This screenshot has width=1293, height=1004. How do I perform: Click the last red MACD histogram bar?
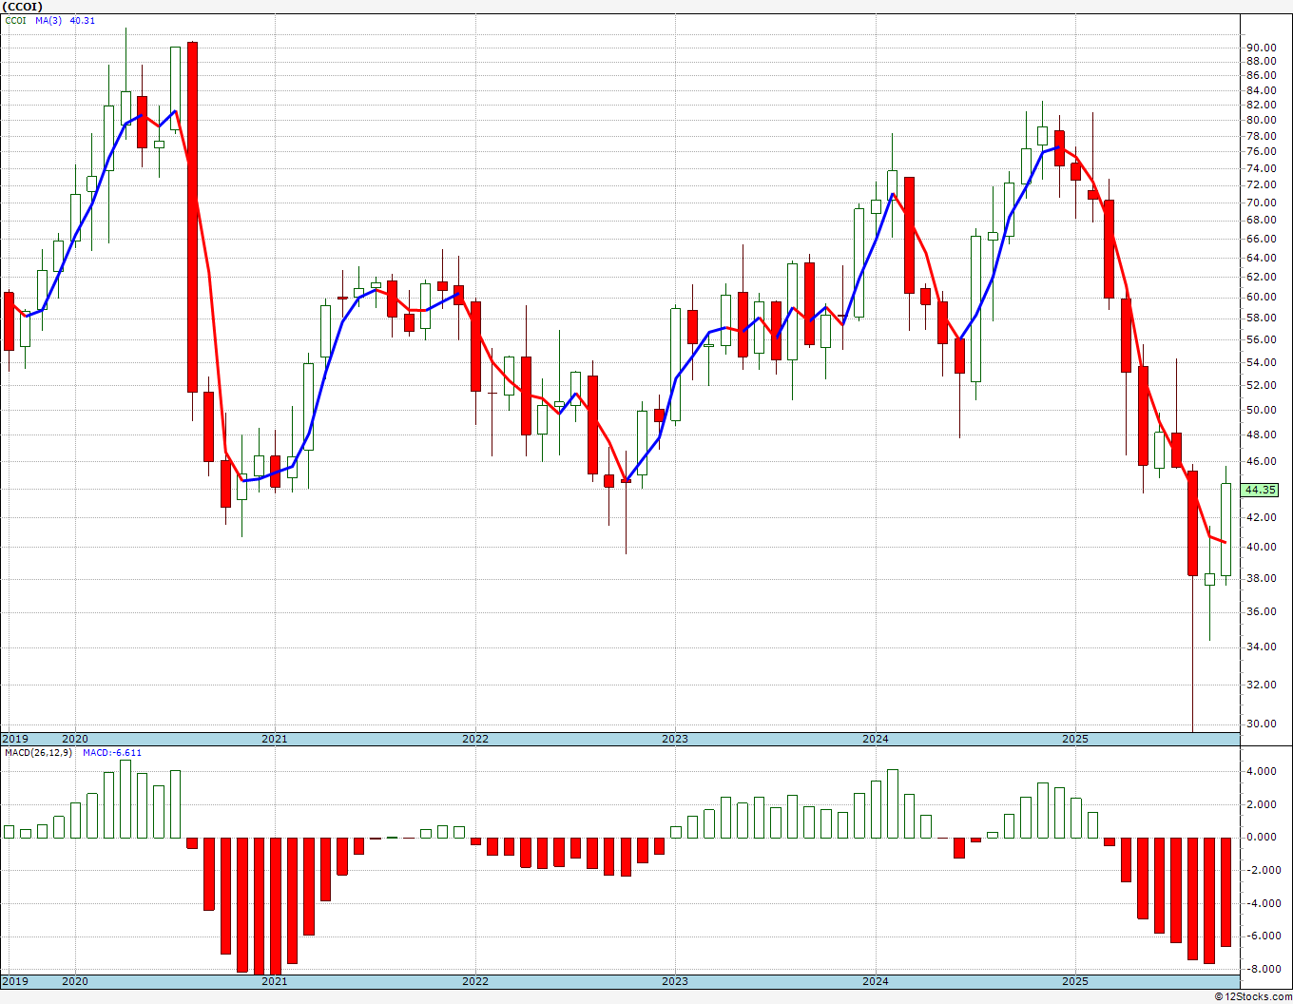click(x=1226, y=892)
